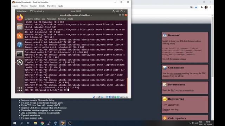225x126 pixels.
Task: Open the source release link
Action: coord(180,59)
